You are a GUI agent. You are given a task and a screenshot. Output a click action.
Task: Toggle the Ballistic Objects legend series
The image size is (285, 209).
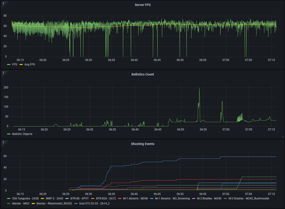(x=22, y=134)
